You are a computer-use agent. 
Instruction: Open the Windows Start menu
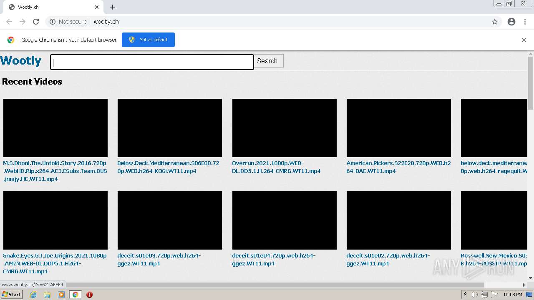pos(11,295)
